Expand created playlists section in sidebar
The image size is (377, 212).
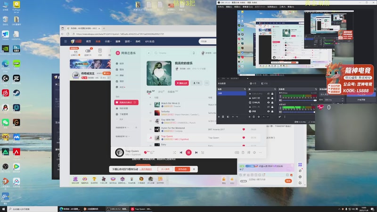[x=122, y=127]
